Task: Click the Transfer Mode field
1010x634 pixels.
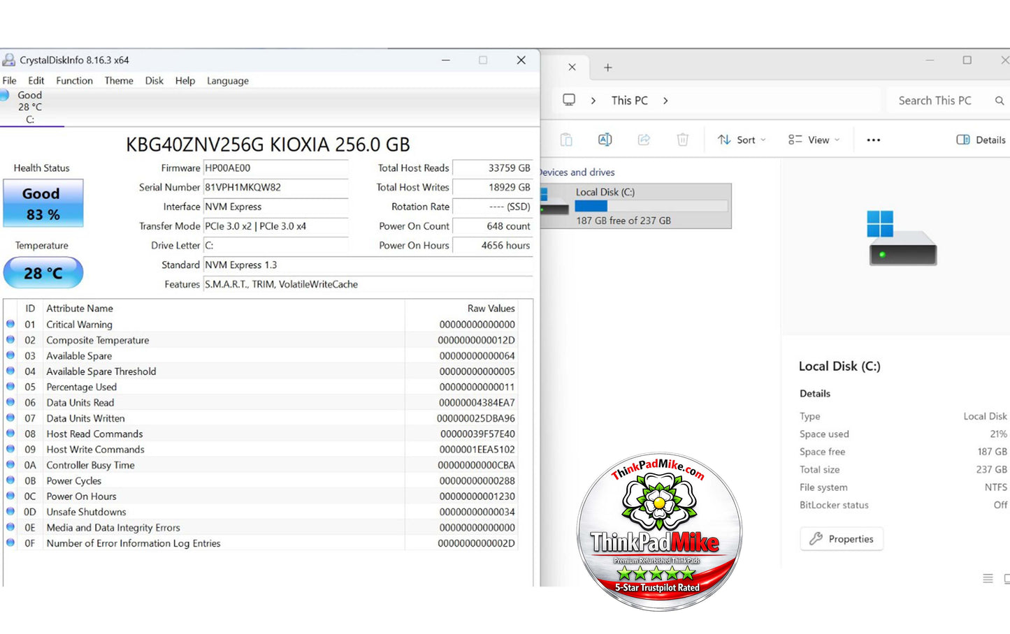Action: click(276, 227)
